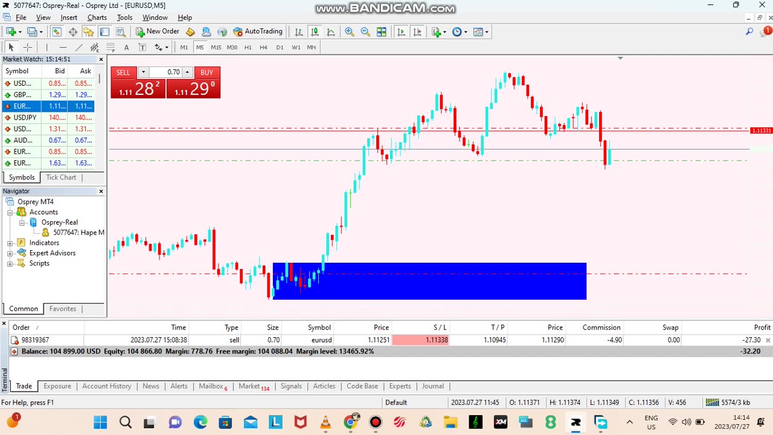Select USDJPY row in Market Watch
The height and width of the screenshot is (435, 773).
tap(48, 118)
